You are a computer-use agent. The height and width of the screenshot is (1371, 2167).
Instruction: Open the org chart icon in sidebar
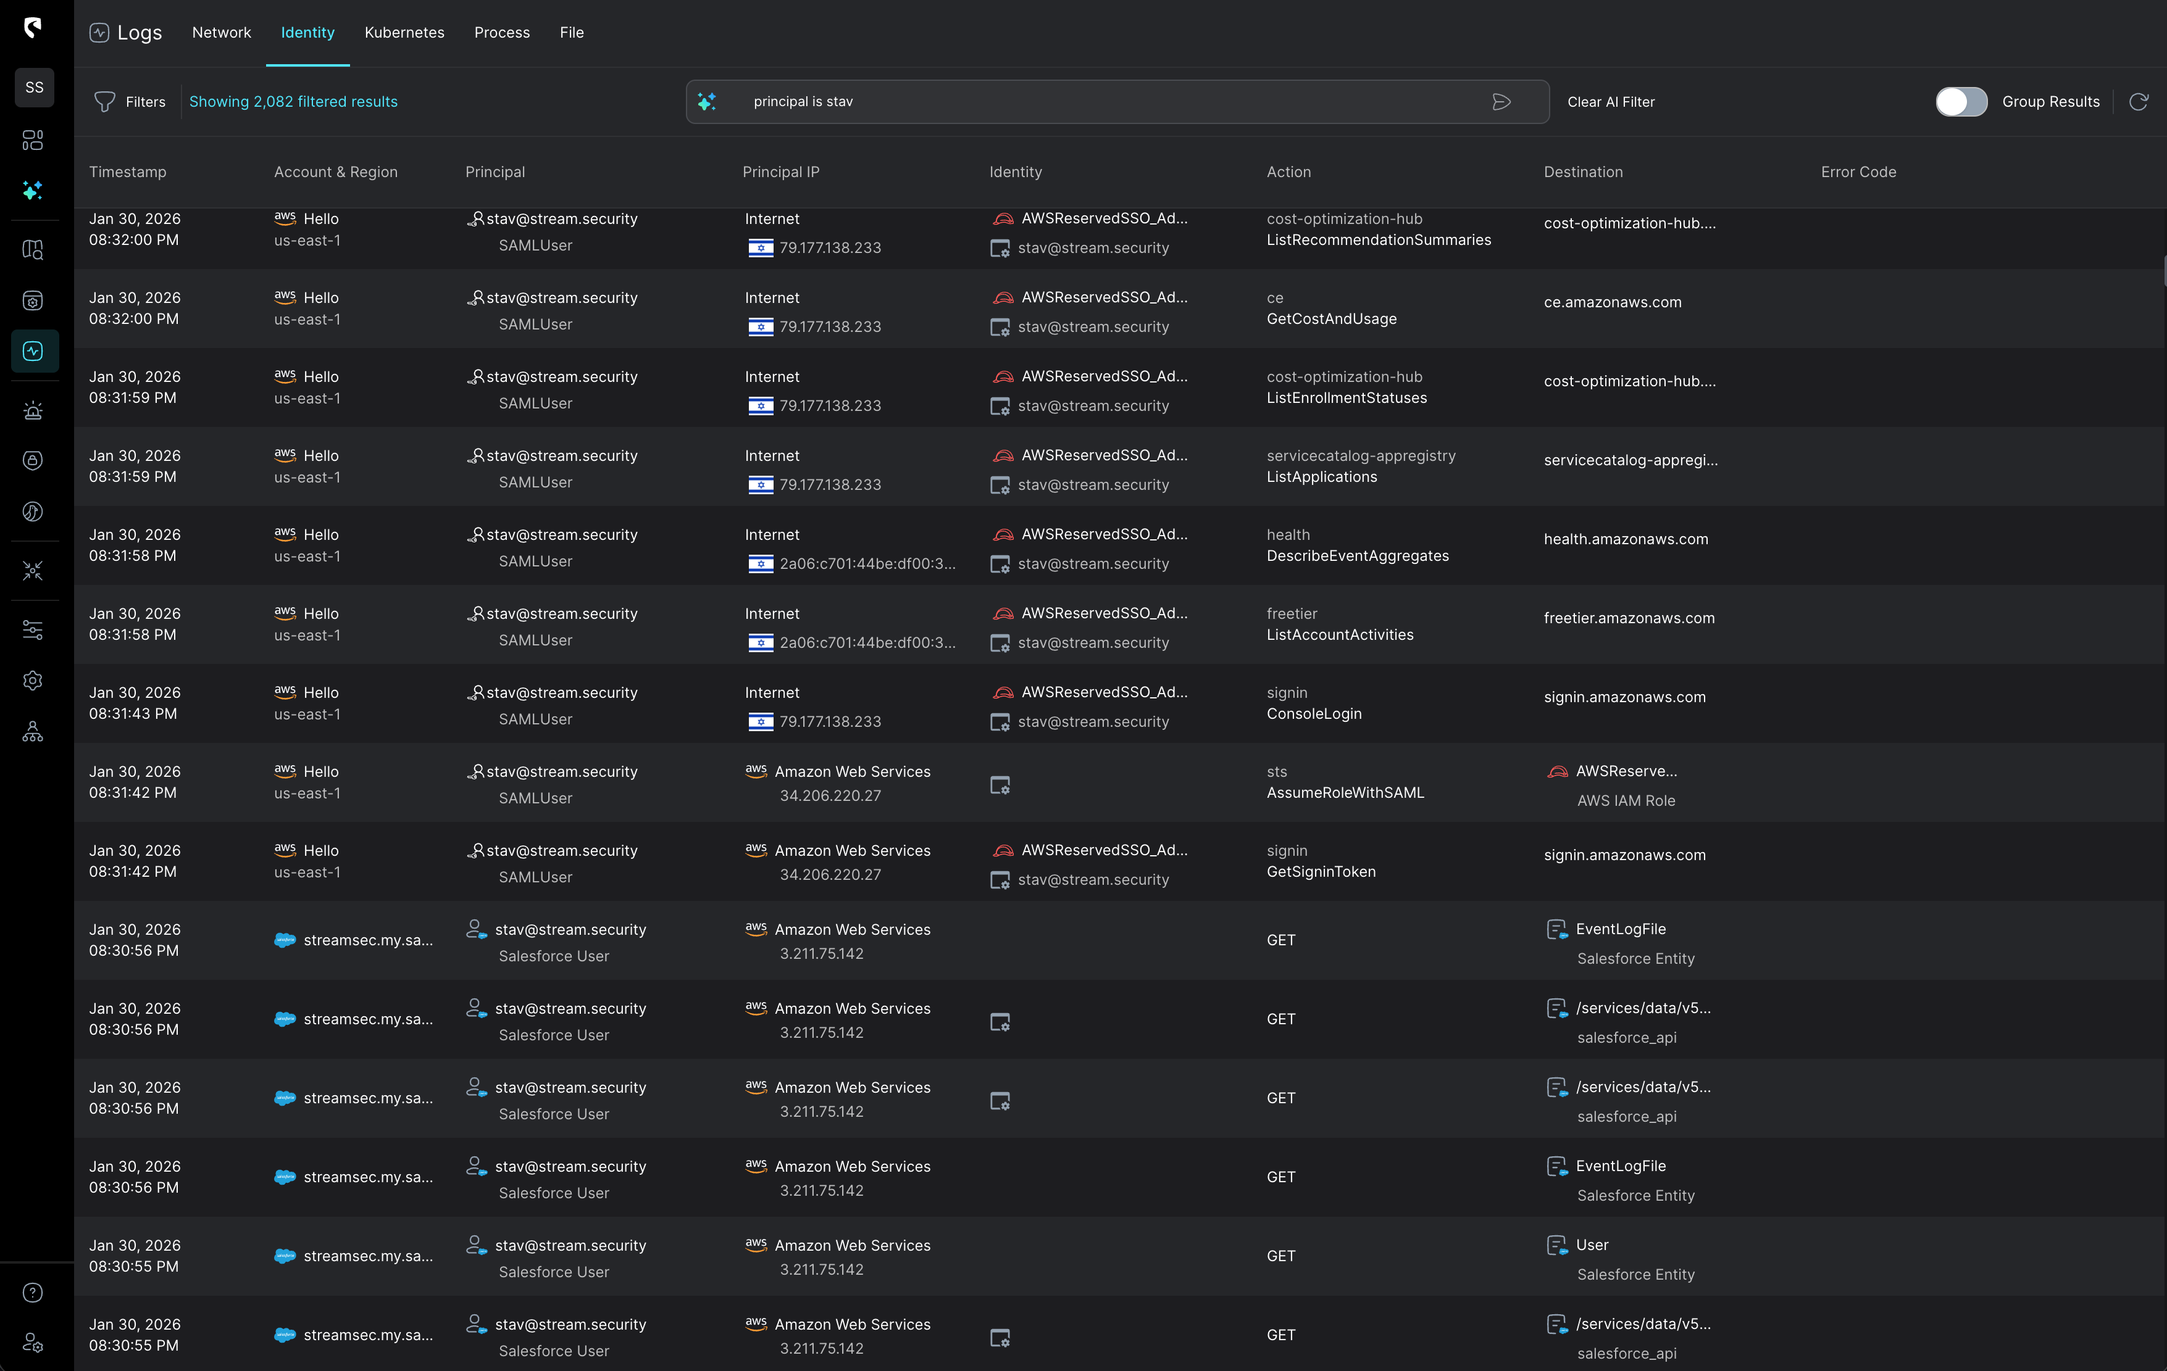tap(33, 731)
